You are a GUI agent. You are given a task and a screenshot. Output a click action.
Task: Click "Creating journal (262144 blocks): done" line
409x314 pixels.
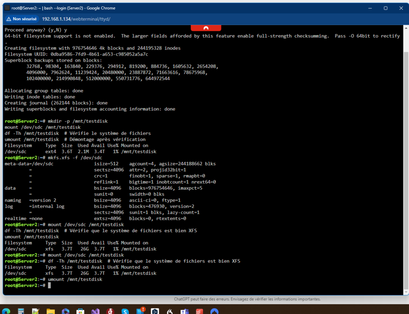pyautogui.click(x=56, y=103)
